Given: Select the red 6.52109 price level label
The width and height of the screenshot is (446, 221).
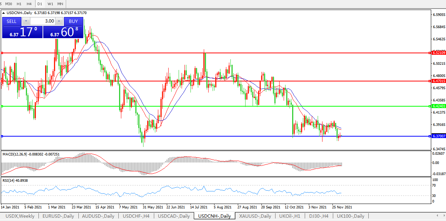Looking at the screenshot, I should [439, 53].
